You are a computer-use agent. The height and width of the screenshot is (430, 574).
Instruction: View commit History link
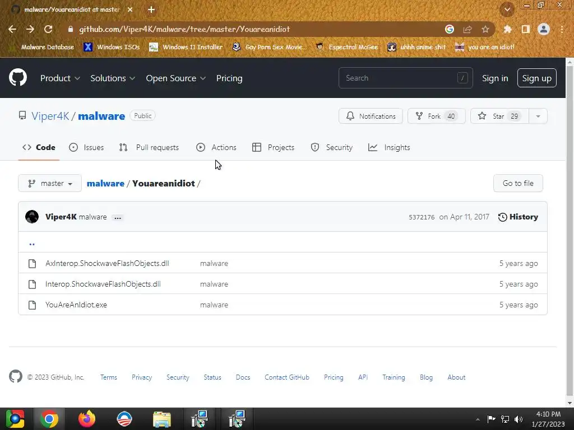point(518,217)
